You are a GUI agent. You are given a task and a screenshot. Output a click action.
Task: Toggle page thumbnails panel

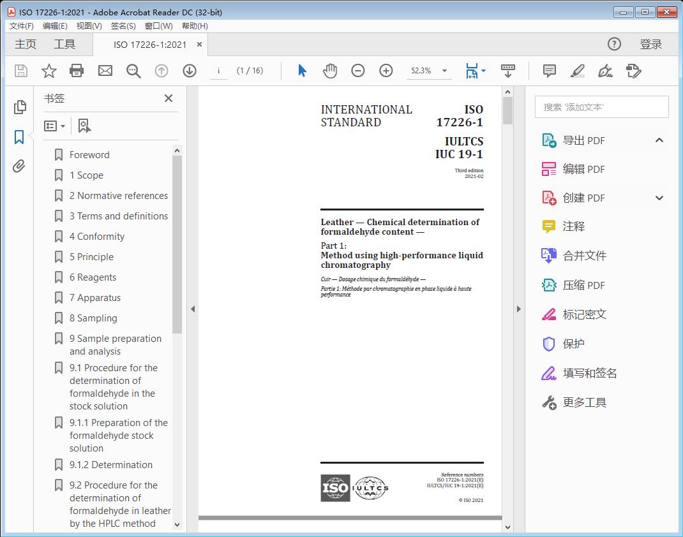pyautogui.click(x=19, y=107)
